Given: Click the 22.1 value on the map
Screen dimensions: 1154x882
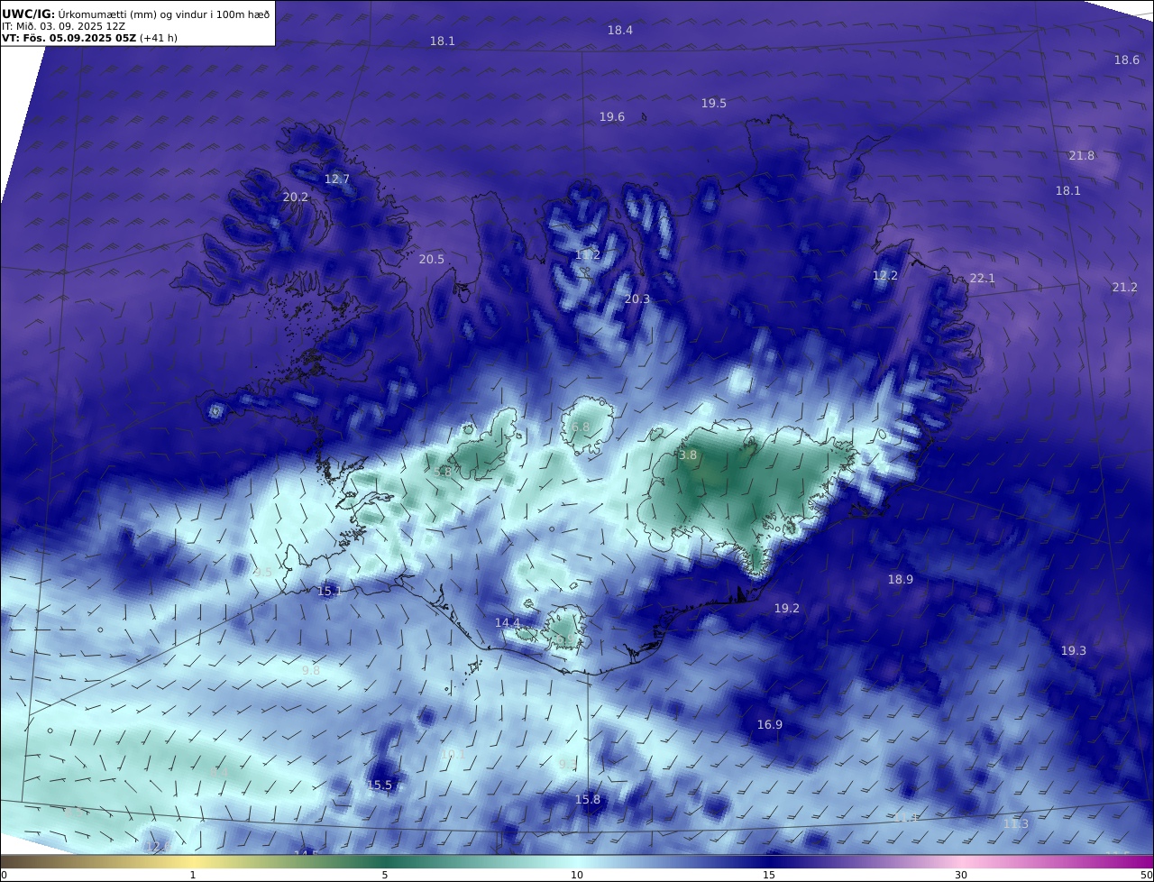Looking at the screenshot, I should [982, 278].
